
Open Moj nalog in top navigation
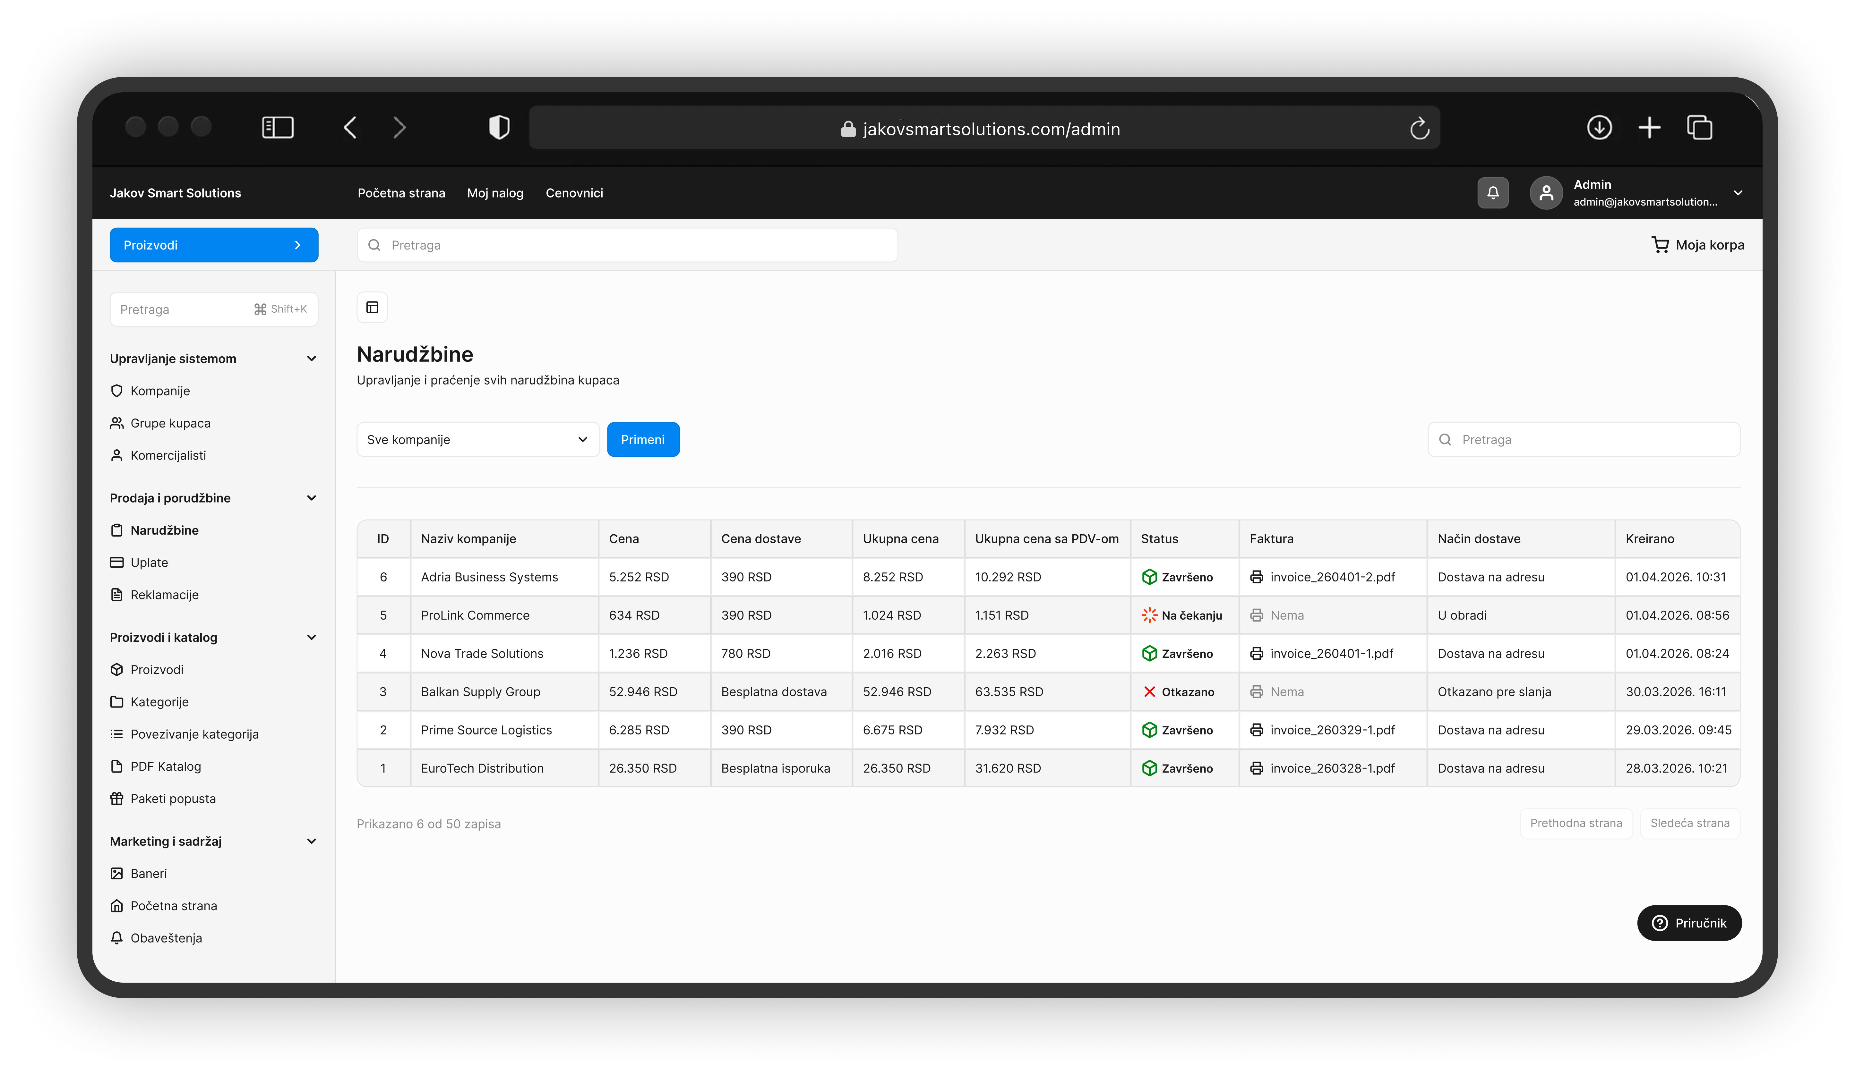(495, 193)
